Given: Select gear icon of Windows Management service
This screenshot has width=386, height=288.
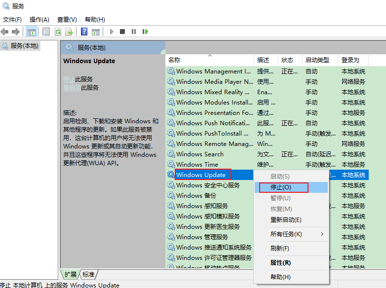Looking at the screenshot, I should tap(171, 72).
